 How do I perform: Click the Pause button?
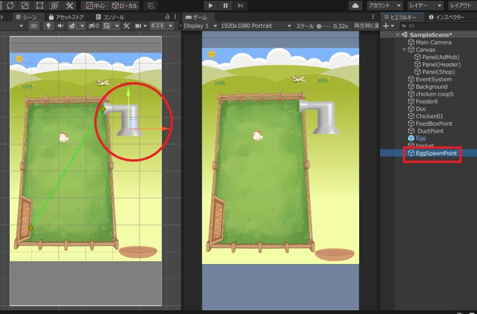(x=225, y=6)
